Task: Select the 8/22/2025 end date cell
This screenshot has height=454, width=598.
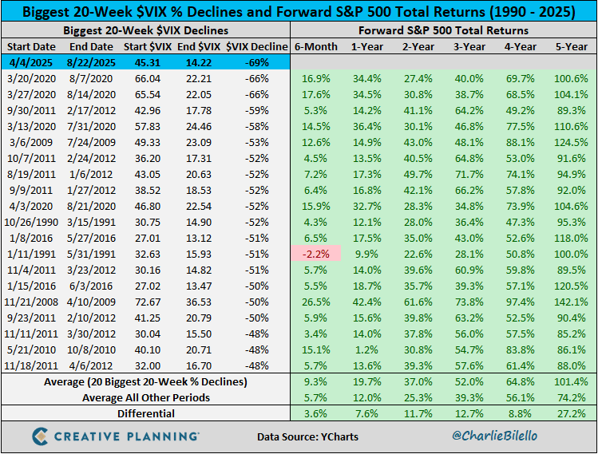Action: [x=91, y=62]
